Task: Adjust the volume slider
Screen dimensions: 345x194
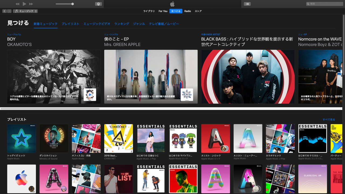Action: (x=65, y=4)
